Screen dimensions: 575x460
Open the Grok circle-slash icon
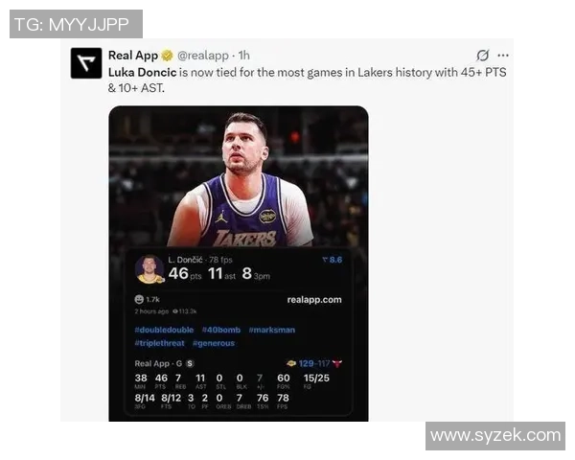pos(482,56)
